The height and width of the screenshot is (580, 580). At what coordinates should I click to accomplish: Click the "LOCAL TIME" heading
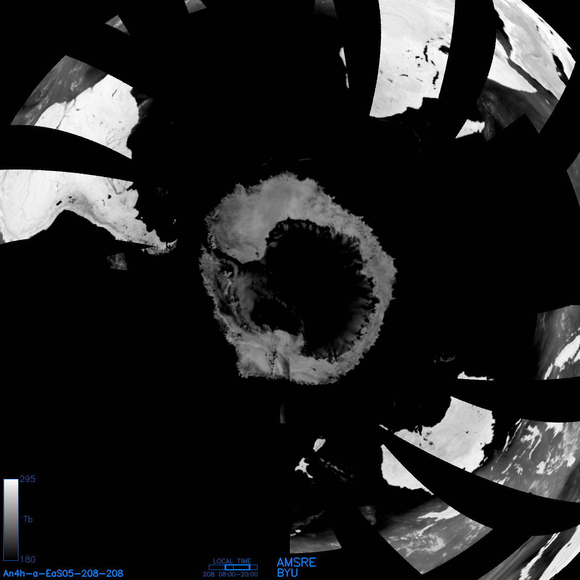click(232, 561)
